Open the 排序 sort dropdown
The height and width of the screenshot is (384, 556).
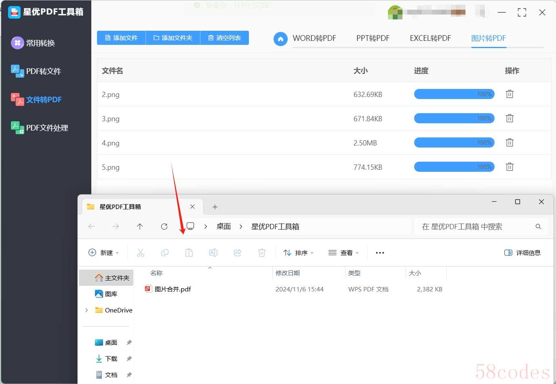pyautogui.click(x=299, y=253)
